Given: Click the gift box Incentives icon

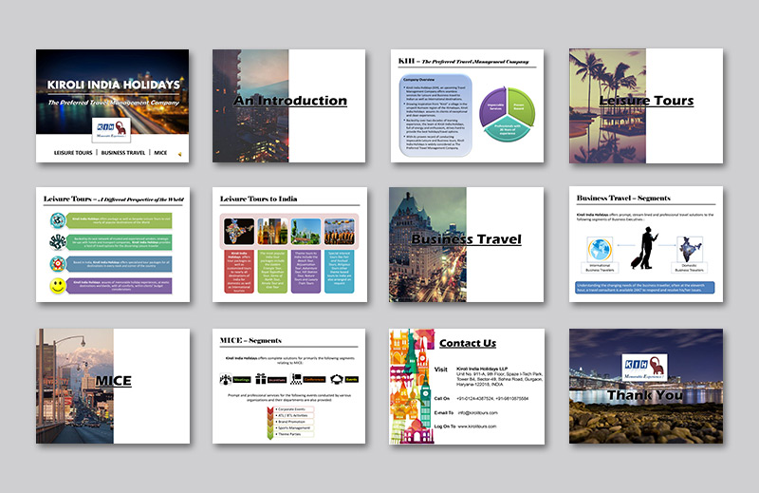Looking at the screenshot, I should coord(261,379).
